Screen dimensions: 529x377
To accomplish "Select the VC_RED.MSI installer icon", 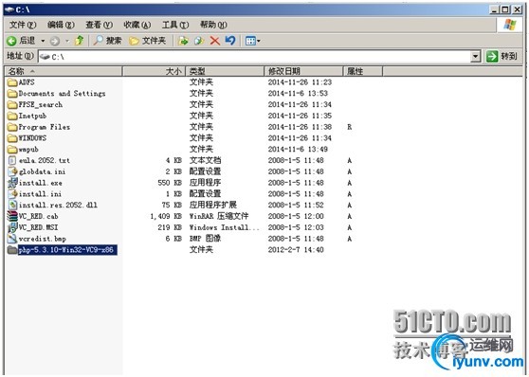I will tap(12, 227).
